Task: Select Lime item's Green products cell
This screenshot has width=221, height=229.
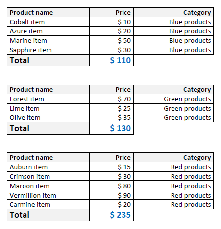Action: pos(173,108)
